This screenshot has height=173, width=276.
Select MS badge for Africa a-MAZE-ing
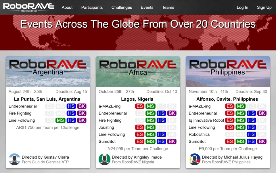click(x=150, y=106)
